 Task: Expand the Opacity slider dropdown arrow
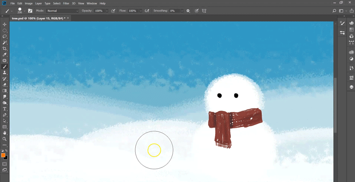(x=106, y=10)
